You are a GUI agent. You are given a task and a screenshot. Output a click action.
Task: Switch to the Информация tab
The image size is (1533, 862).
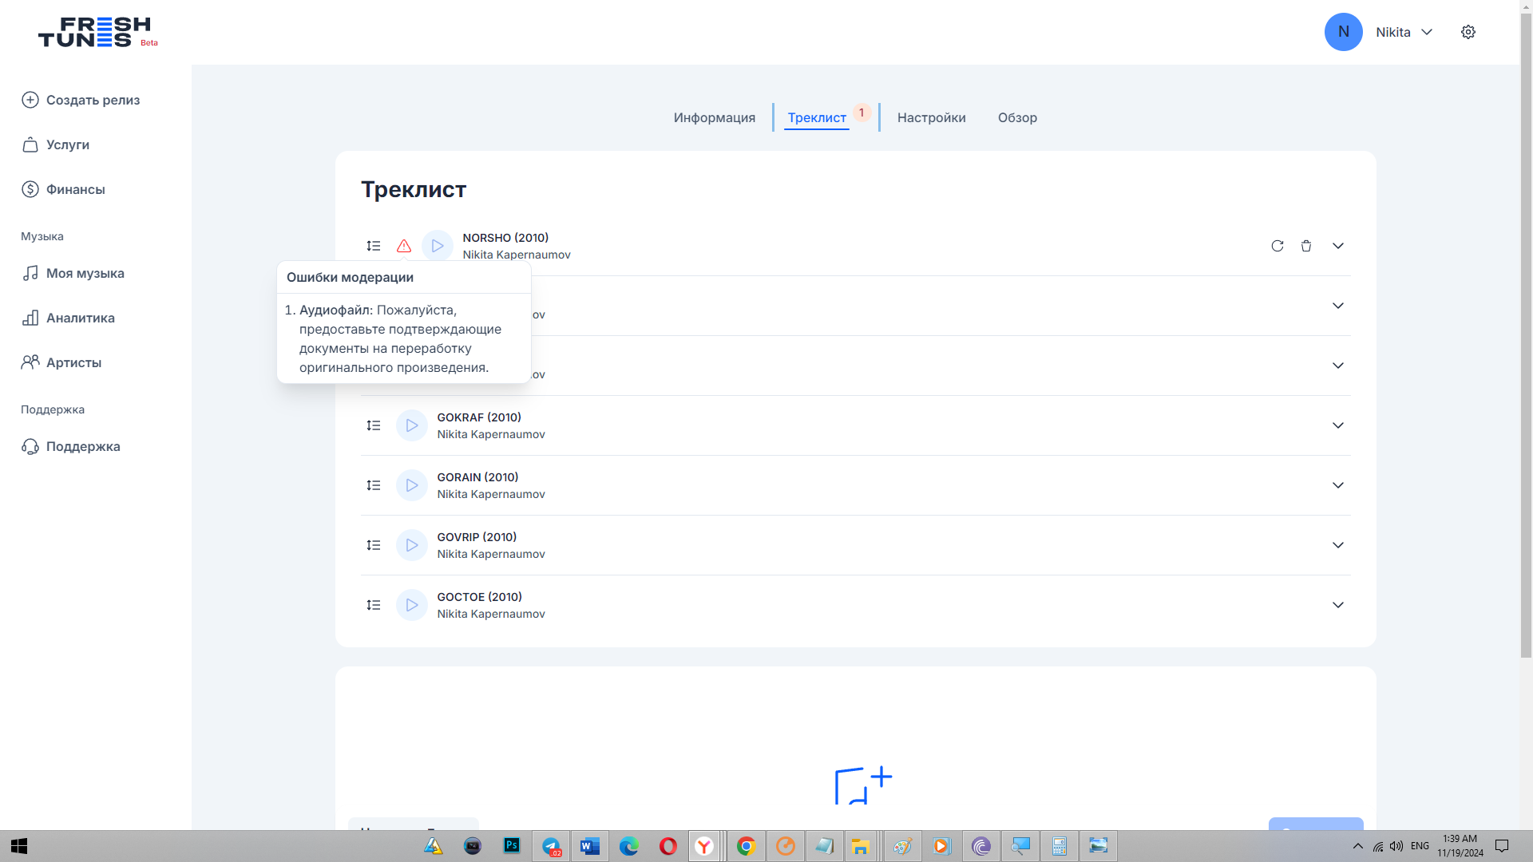[714, 117]
